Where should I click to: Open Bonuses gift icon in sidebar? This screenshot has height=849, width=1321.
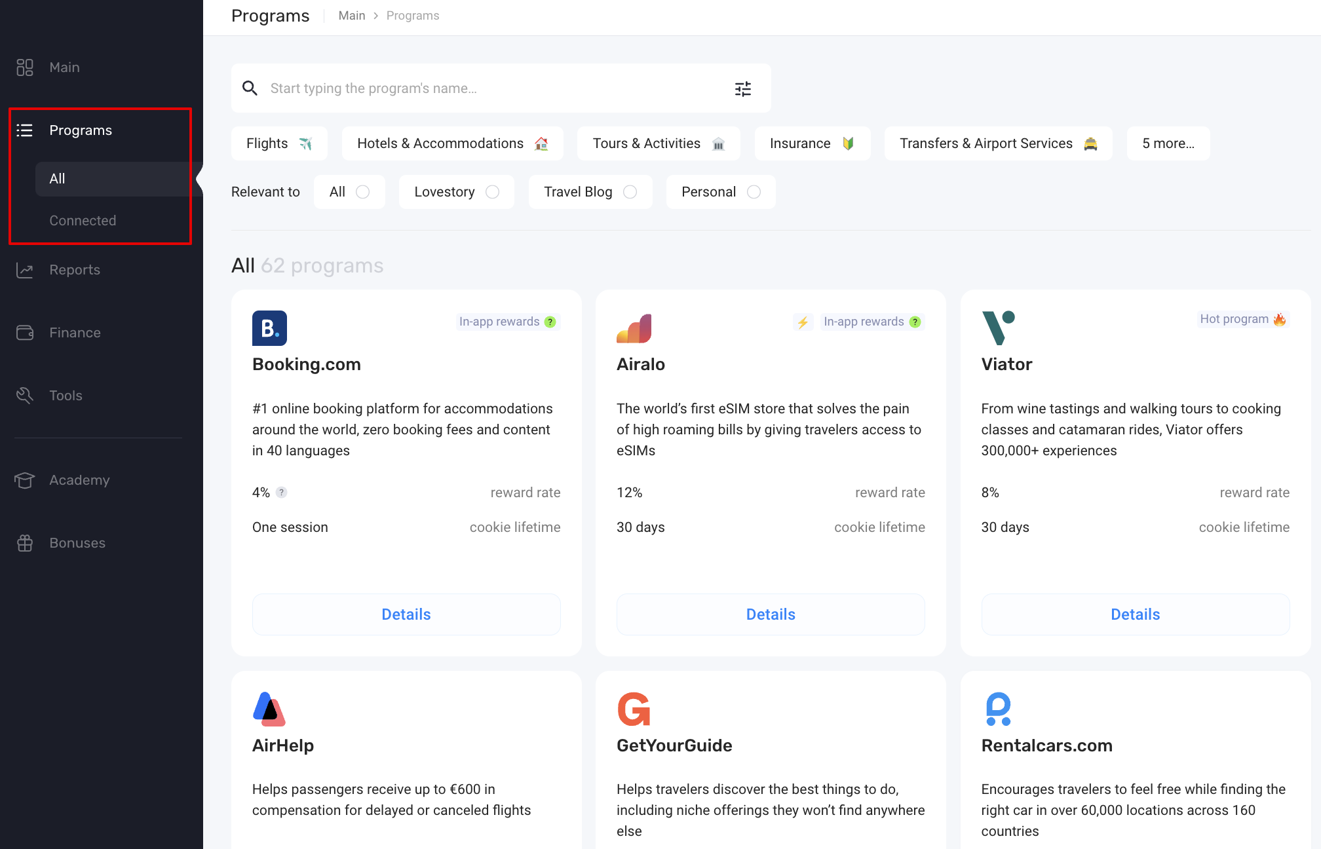(x=25, y=543)
